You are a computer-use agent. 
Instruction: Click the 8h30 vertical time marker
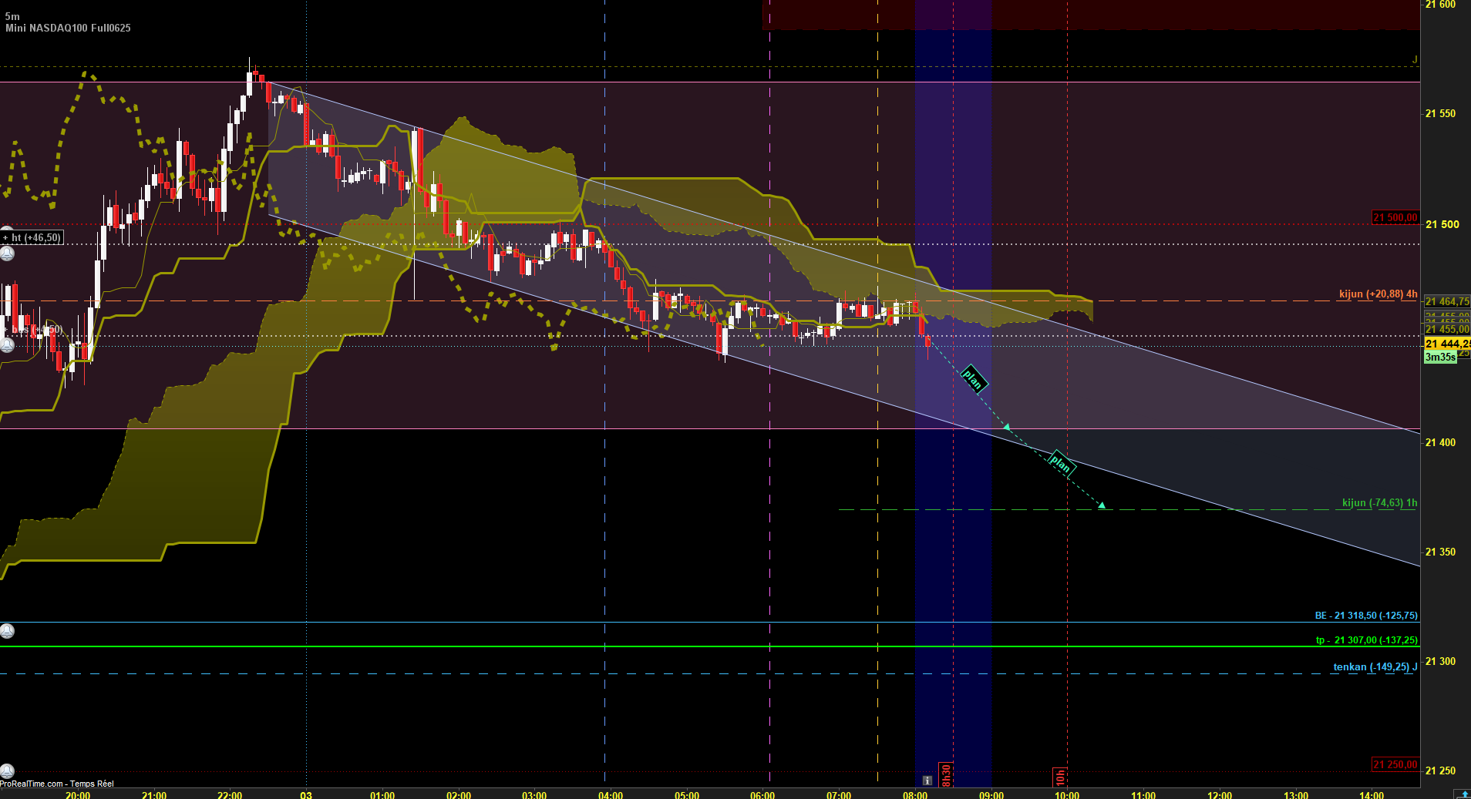pos(946,775)
